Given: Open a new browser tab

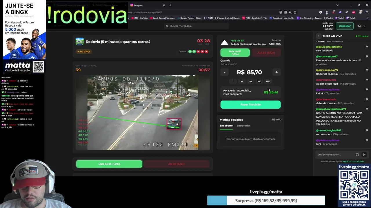Looking at the screenshot, I should (x=170, y=5).
